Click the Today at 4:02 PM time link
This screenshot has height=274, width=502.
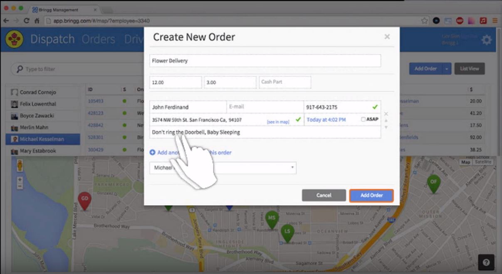326,120
